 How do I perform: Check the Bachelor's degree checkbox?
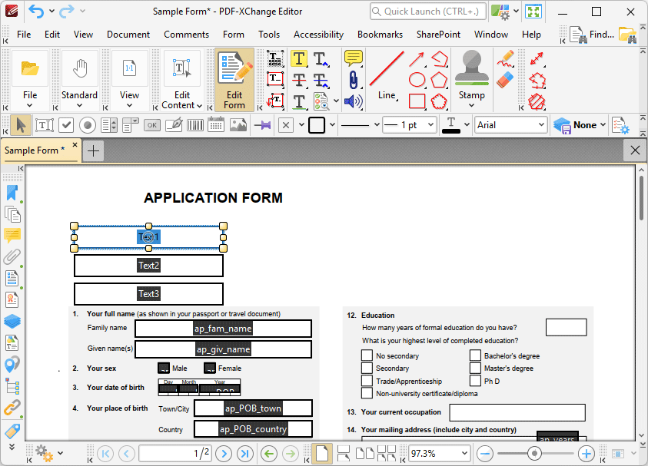(x=475, y=355)
